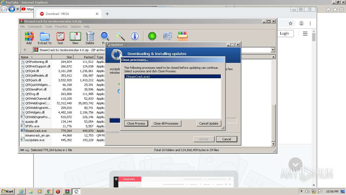Open Internet Explorer favorites star
The image size is (346, 195).
point(335,9)
